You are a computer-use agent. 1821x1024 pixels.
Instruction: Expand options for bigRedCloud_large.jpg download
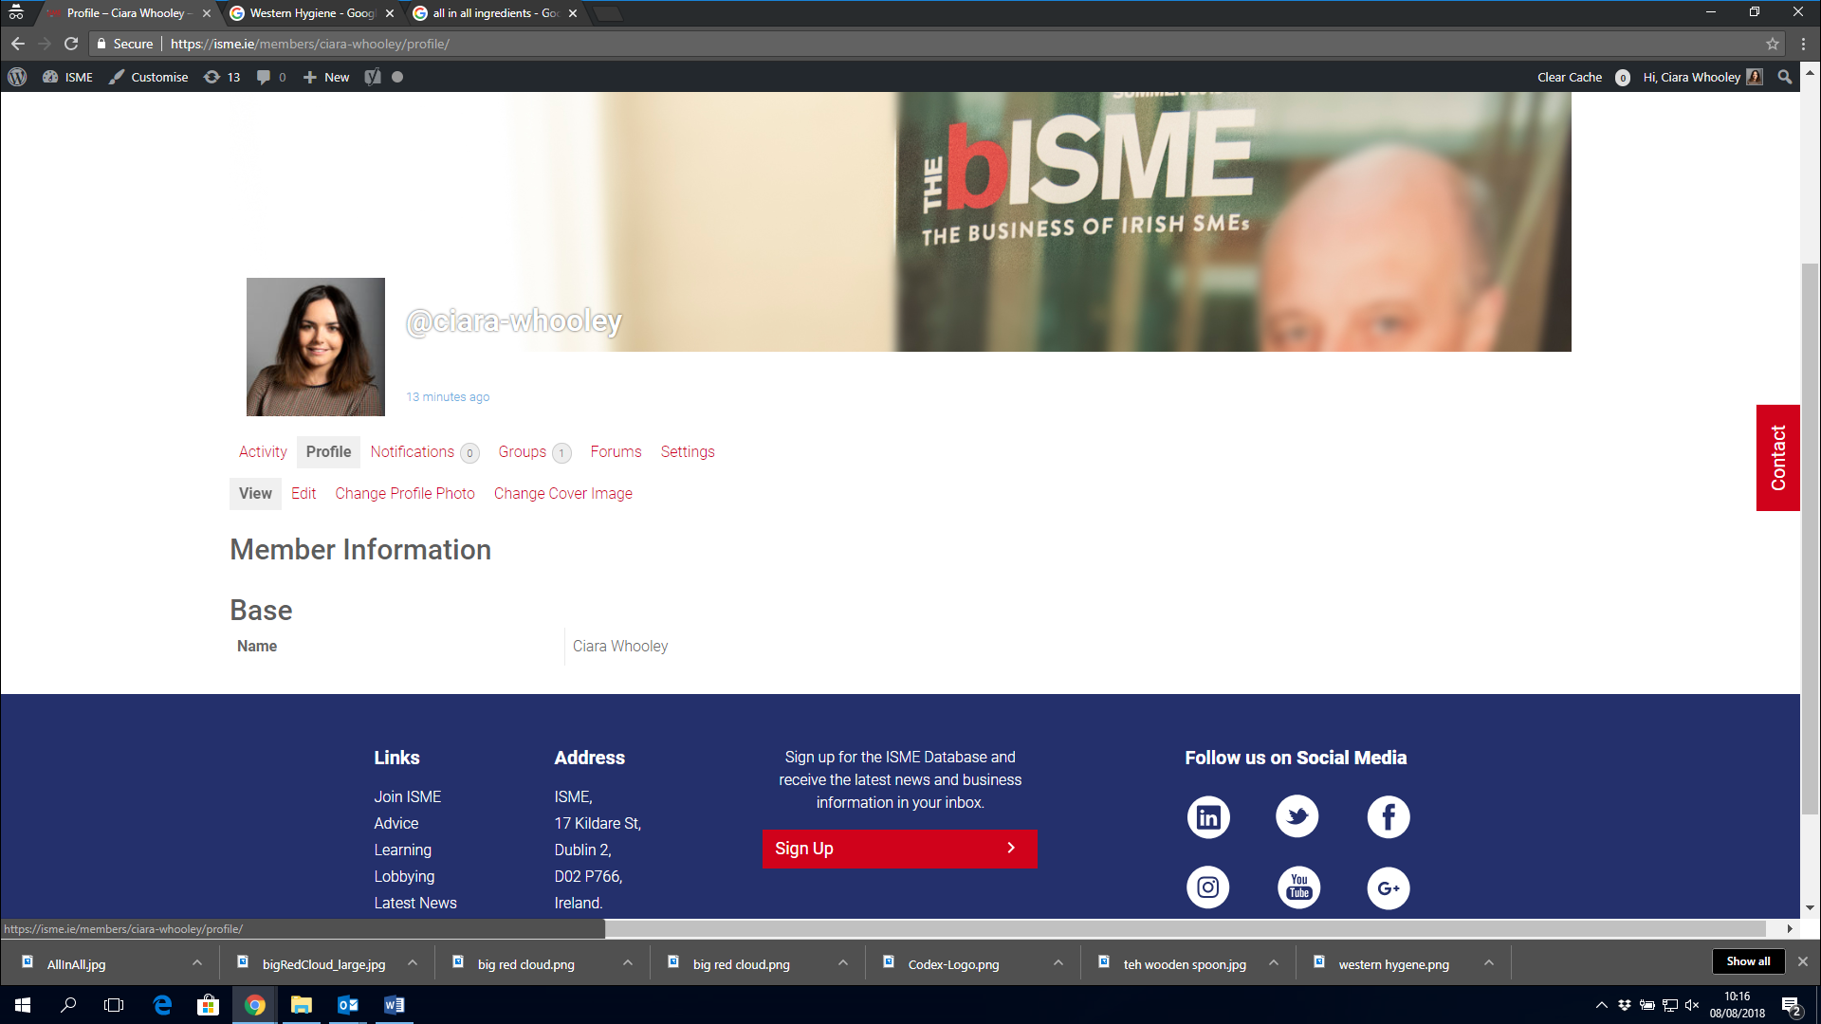[413, 962]
